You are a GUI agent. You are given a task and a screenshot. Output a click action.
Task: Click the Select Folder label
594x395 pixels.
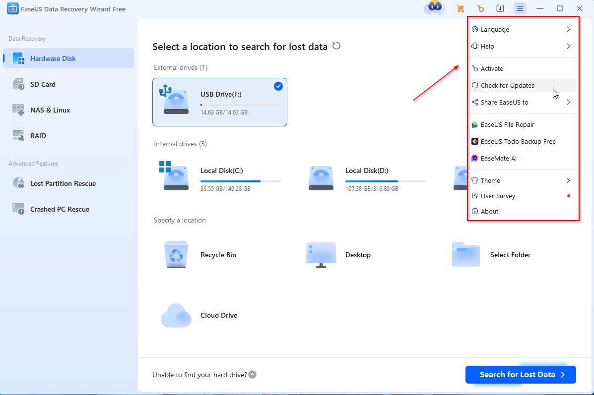[x=510, y=255]
